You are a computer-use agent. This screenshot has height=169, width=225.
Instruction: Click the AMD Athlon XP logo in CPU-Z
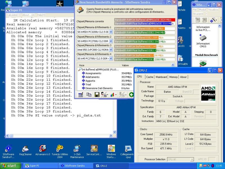(x=208, y=94)
